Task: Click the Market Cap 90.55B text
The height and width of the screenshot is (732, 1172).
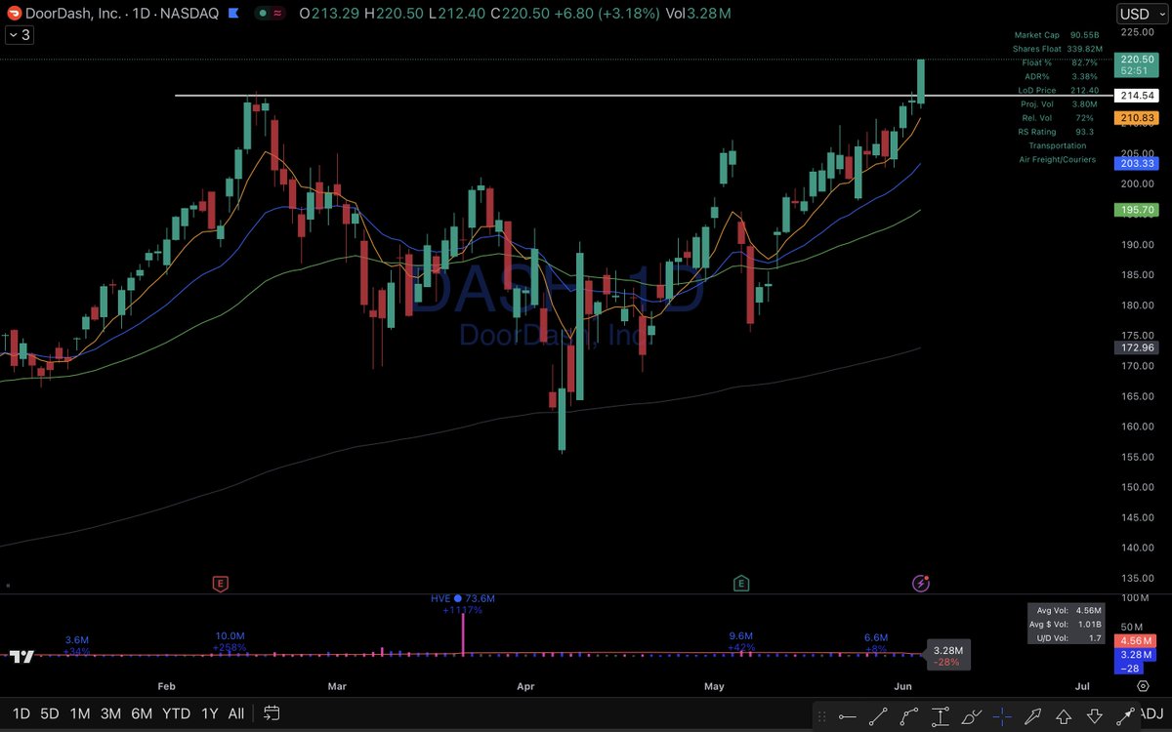Action: 1056,35
